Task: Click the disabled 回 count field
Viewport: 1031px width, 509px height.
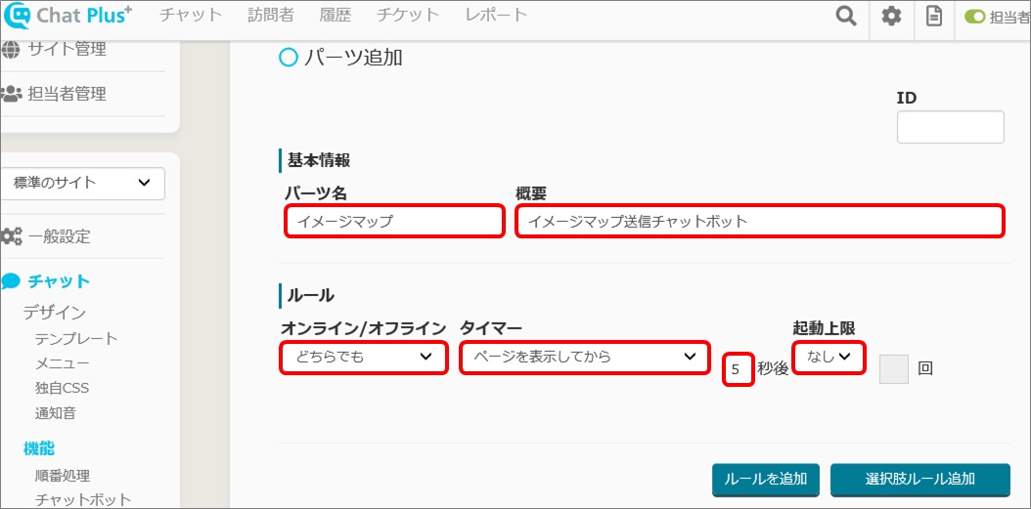Action: 894,369
